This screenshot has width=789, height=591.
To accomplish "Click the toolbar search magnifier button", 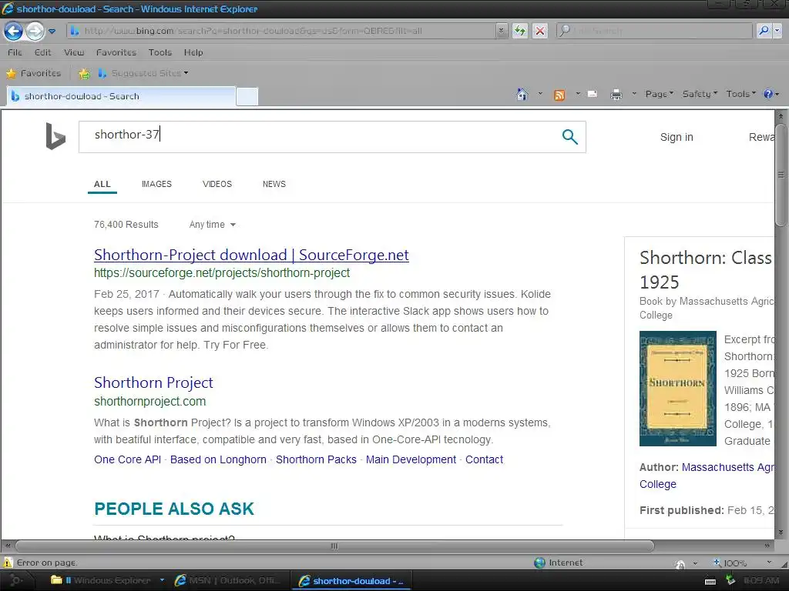I will (764, 31).
